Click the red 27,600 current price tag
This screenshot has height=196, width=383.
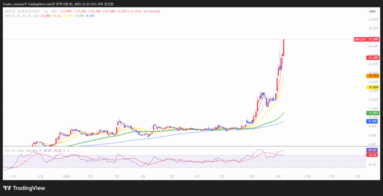373,39
